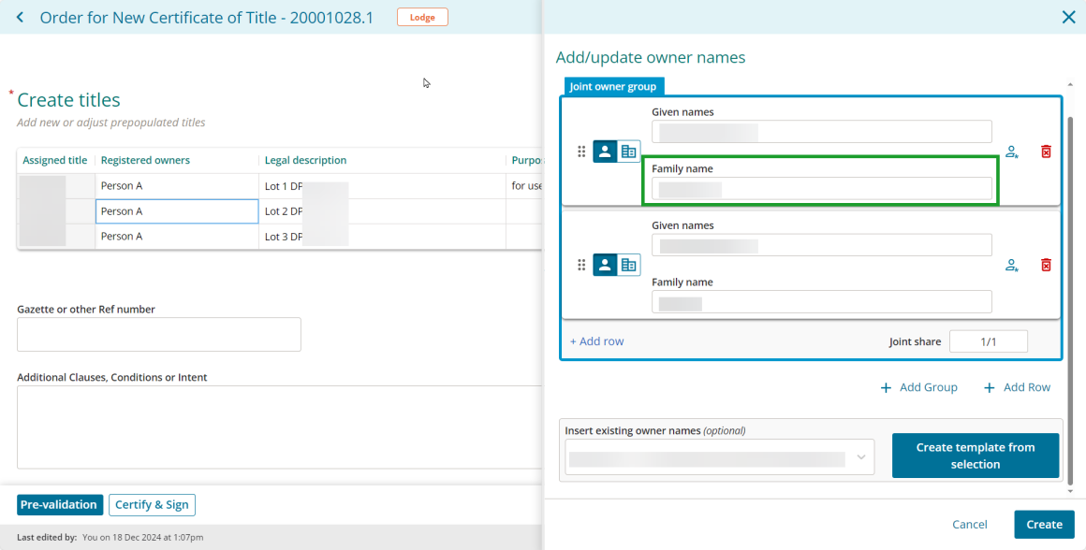Screen dimensions: 1086x550
Task: Click the person-star icon for the first owner
Action: (1012, 152)
